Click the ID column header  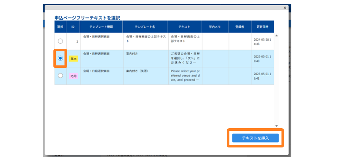tap(73, 26)
